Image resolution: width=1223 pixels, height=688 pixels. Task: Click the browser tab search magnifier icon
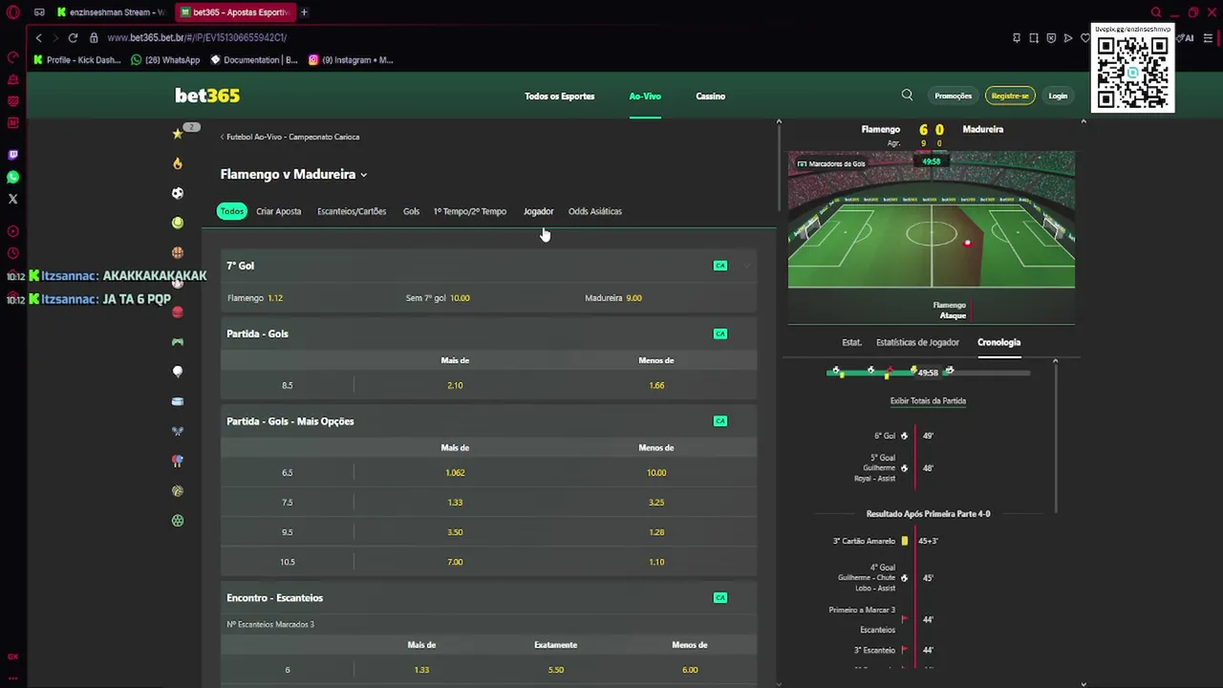point(1156,12)
